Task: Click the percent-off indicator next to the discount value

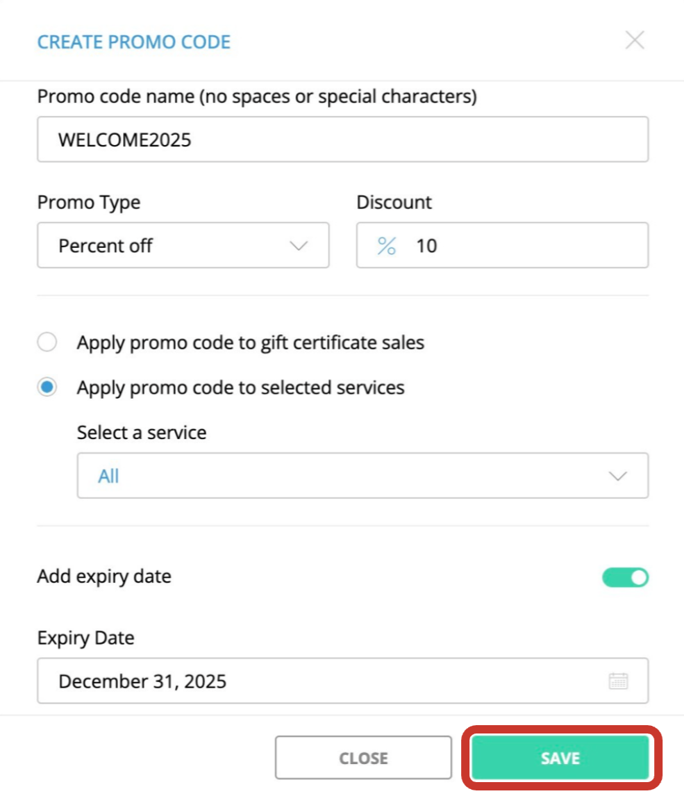Action: 387,245
